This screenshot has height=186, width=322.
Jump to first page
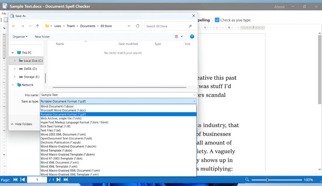click(x=15, y=179)
